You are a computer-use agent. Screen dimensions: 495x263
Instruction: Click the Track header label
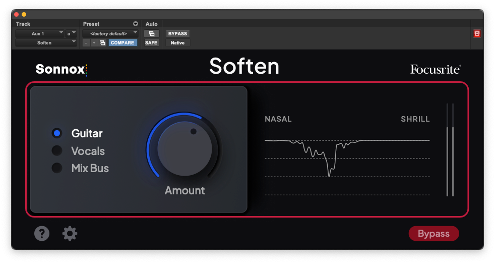click(x=23, y=24)
